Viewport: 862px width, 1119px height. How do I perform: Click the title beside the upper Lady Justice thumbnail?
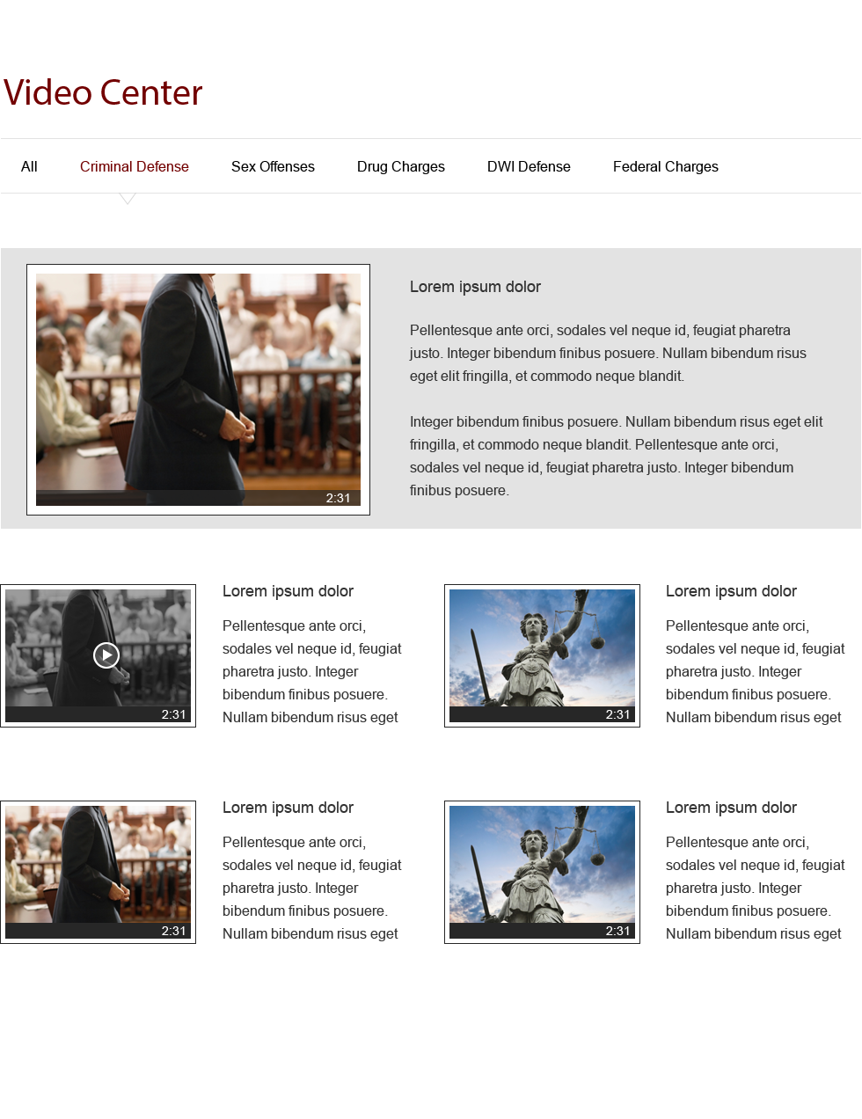[731, 591]
